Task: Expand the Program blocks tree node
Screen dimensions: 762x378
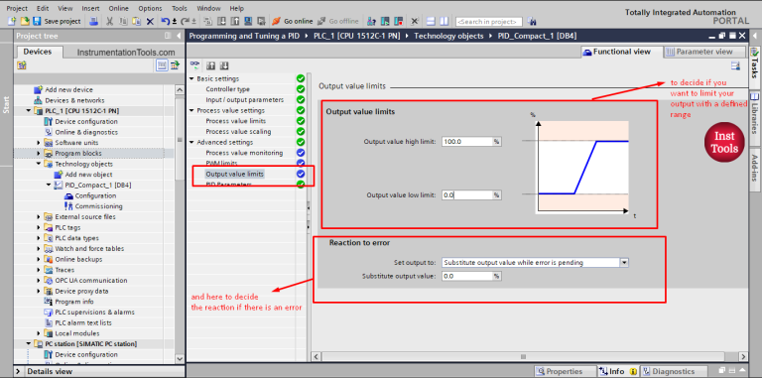Action: pos(39,153)
